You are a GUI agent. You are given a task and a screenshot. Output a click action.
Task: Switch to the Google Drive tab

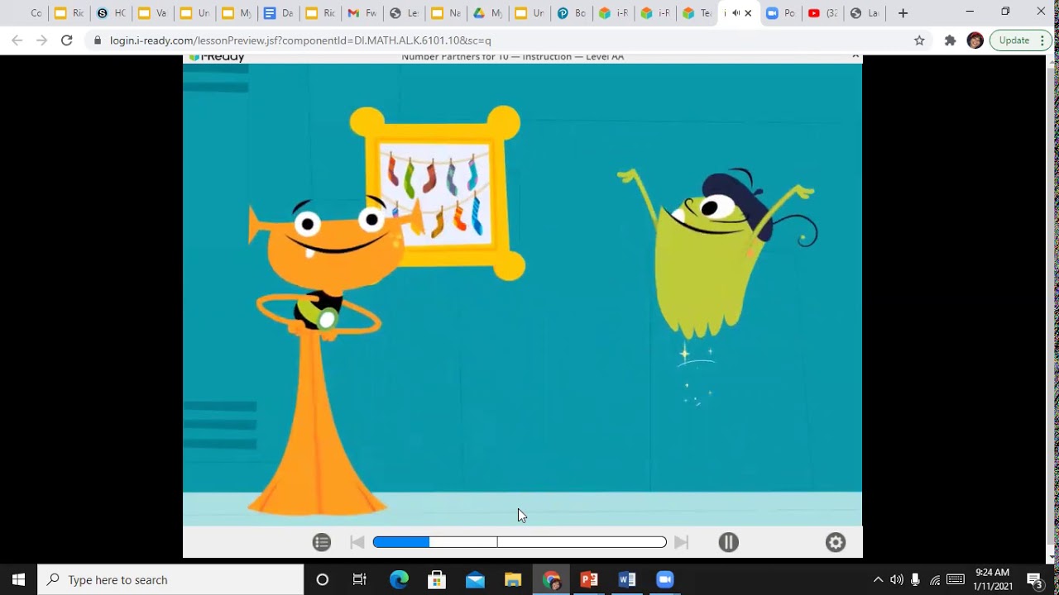coord(488,13)
